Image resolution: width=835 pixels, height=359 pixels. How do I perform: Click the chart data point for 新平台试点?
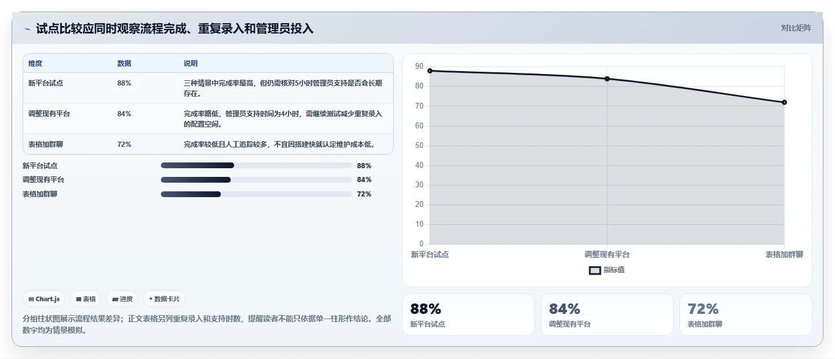pos(430,71)
